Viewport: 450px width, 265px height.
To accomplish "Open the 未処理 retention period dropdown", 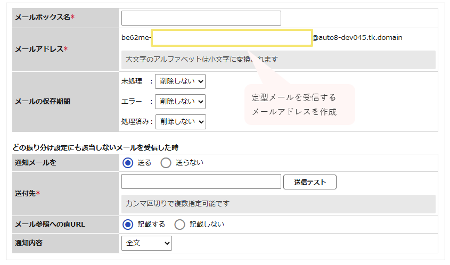I will pyautogui.click(x=180, y=81).
